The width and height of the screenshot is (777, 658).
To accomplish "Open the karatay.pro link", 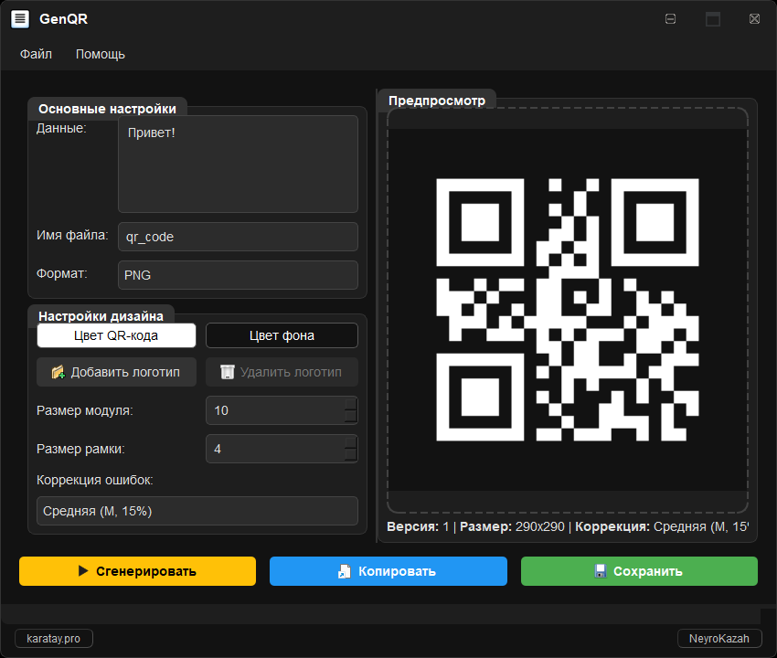I will (54, 639).
